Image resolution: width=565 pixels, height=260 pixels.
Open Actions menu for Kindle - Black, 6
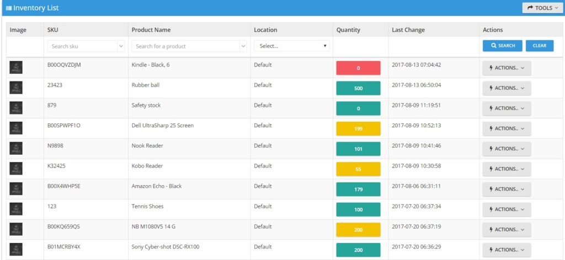point(507,68)
